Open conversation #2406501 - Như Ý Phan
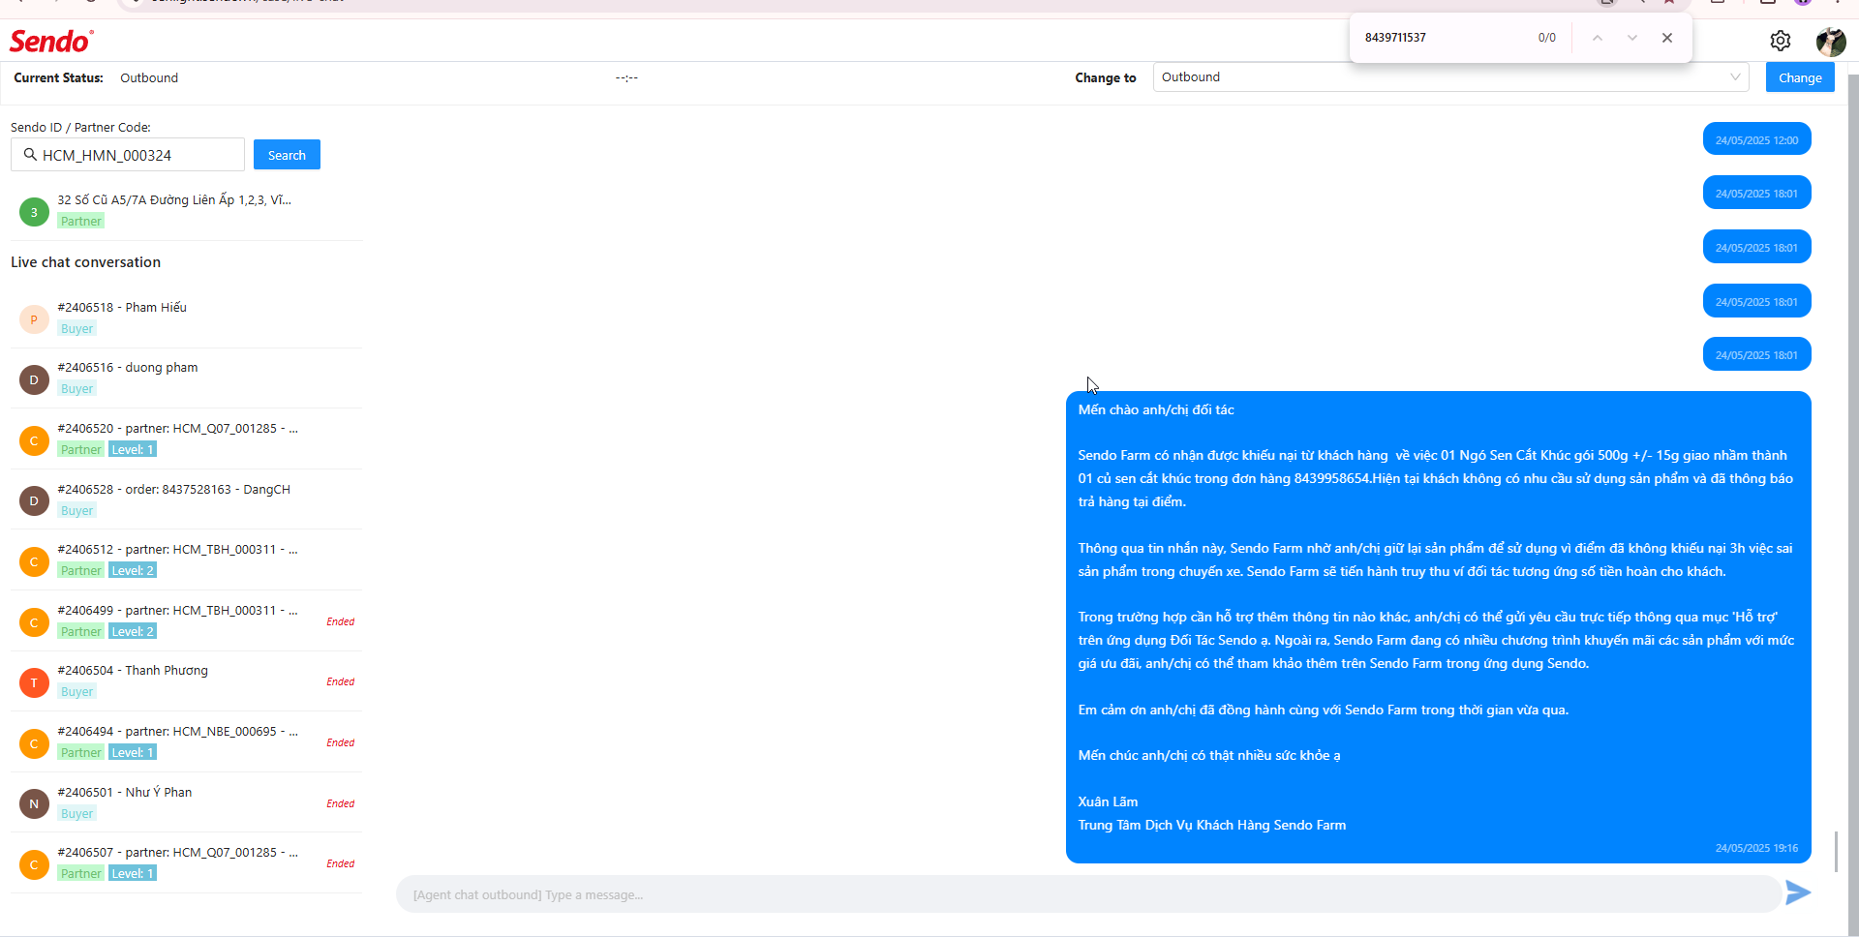The image size is (1859, 937). 186,802
